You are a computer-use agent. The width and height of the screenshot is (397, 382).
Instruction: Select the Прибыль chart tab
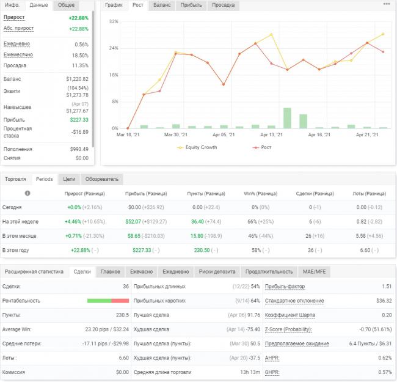click(x=191, y=5)
